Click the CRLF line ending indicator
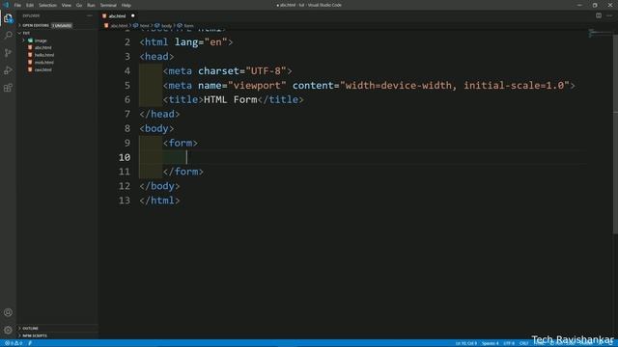The height and width of the screenshot is (347, 618). point(523,343)
